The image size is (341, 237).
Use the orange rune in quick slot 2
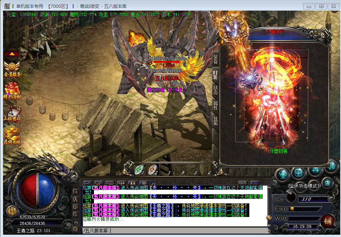[x=152, y=170]
